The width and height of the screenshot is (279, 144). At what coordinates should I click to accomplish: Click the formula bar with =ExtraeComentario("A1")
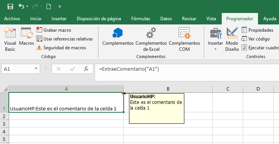[x=187, y=73]
